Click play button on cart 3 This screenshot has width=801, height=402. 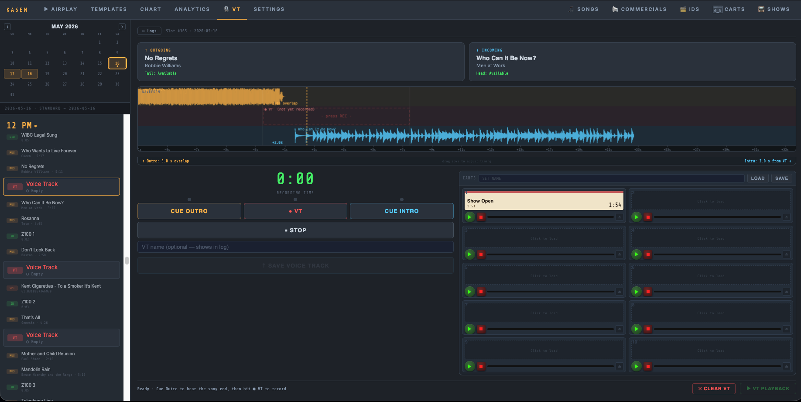(x=469, y=254)
